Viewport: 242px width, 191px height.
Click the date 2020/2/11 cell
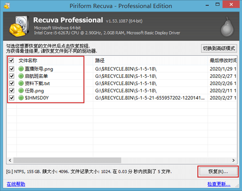(223, 90)
